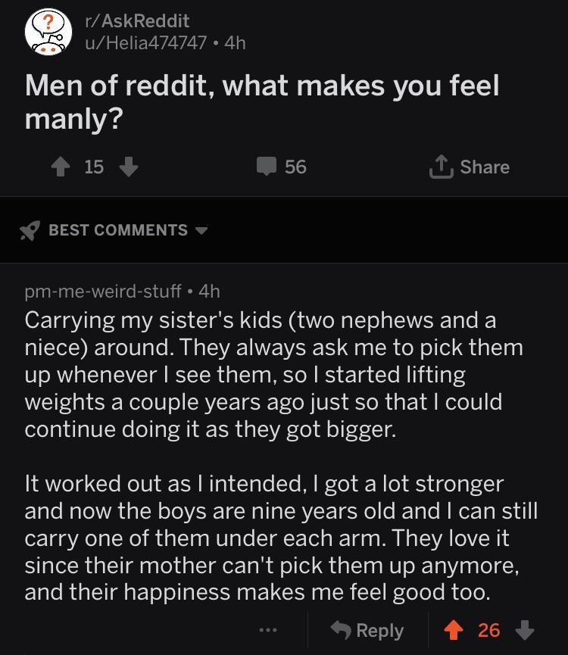Click the 56 comments count
Image resolution: width=568 pixels, height=655 pixels.
[295, 167]
